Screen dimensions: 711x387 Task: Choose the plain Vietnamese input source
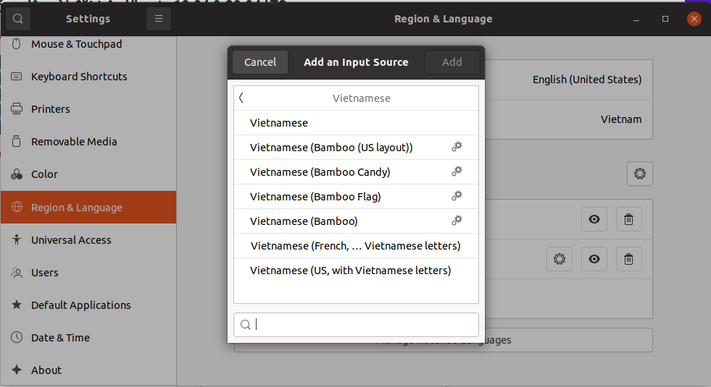279,123
